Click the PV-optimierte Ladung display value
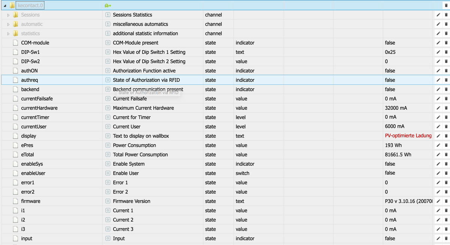The image size is (450, 245). pyautogui.click(x=408, y=136)
